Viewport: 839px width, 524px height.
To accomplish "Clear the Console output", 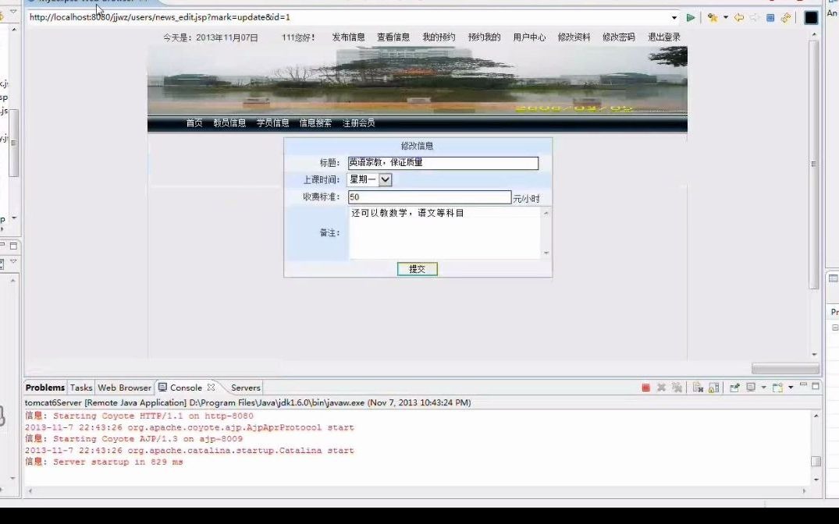I will pos(697,387).
